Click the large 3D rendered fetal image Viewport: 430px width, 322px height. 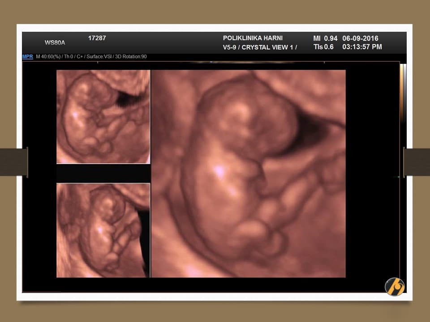tap(249, 174)
